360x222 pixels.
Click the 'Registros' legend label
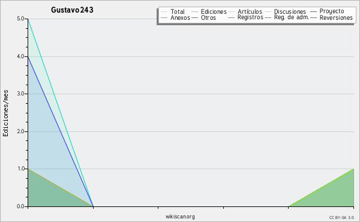(250, 17)
